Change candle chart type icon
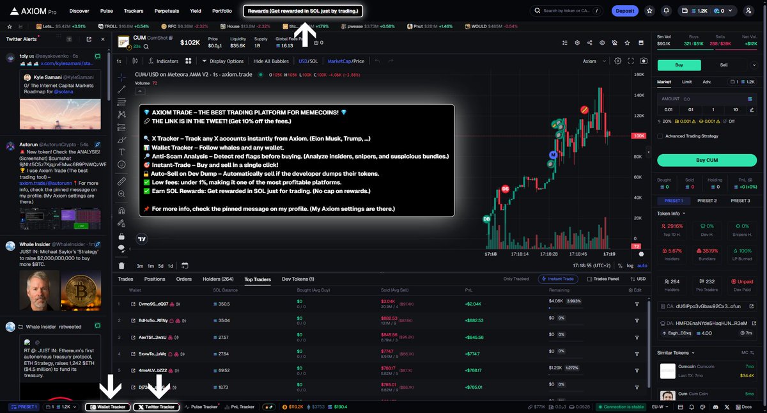The image size is (767, 413). pyautogui.click(x=135, y=61)
